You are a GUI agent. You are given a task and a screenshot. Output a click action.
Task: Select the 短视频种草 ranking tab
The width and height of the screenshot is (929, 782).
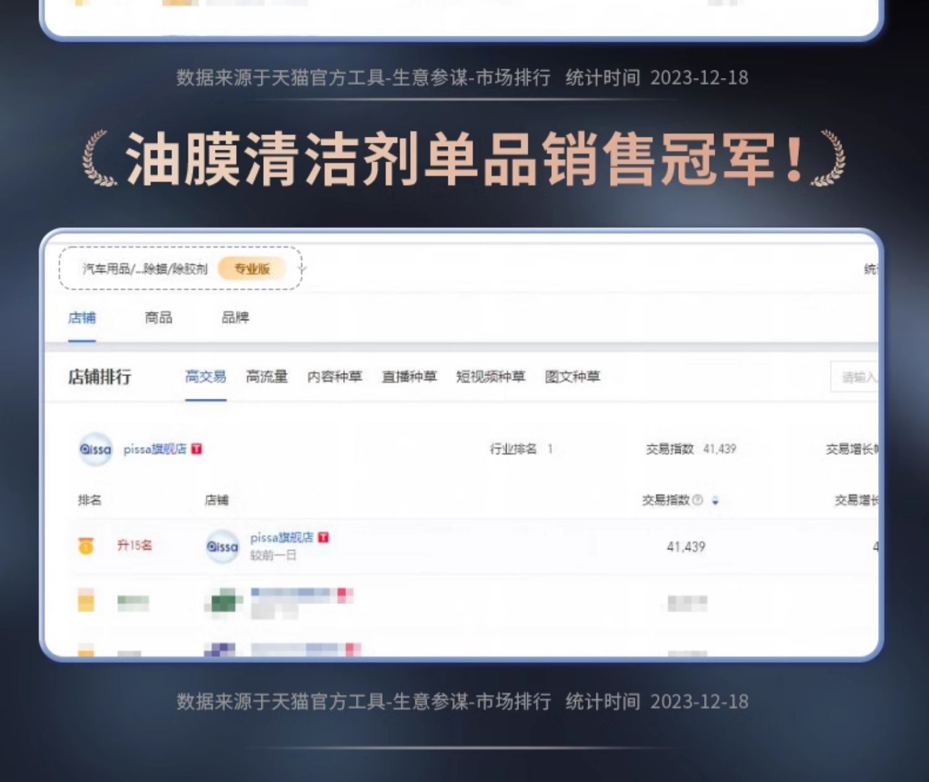pos(491,376)
